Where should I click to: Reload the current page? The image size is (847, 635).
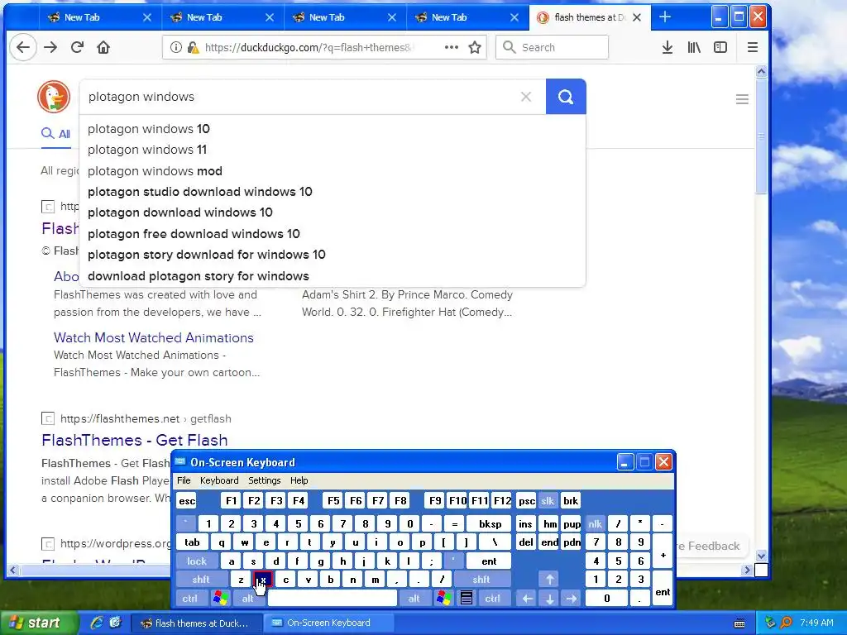(x=77, y=47)
